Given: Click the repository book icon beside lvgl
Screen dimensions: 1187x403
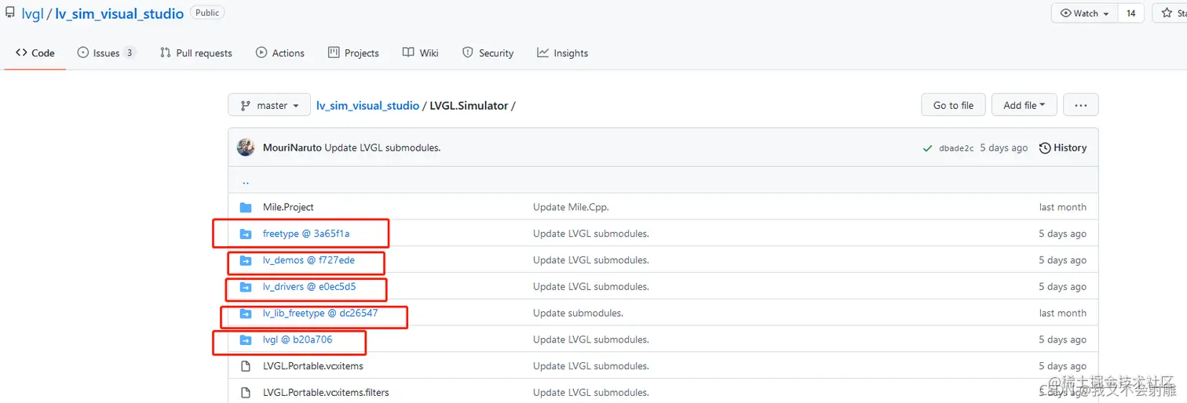Looking at the screenshot, I should click(x=9, y=14).
